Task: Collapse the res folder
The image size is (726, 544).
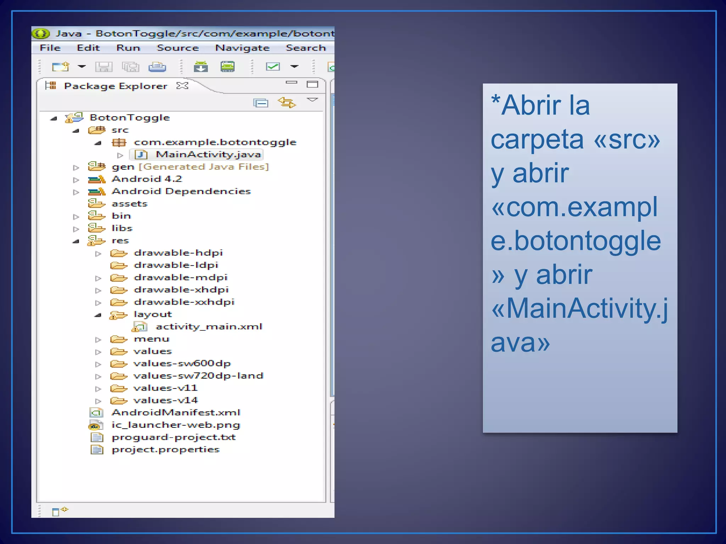Action: tap(76, 242)
